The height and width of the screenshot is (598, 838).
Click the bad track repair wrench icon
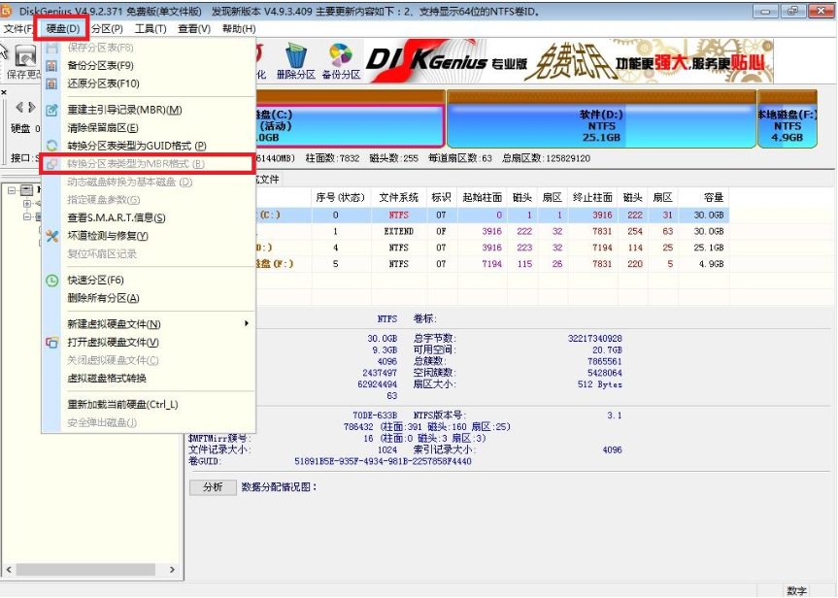click(x=50, y=236)
